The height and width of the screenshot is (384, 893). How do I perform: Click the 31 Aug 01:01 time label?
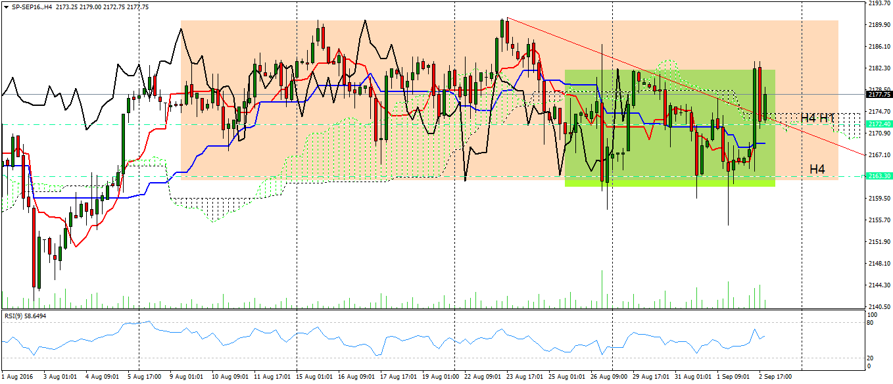(692, 377)
